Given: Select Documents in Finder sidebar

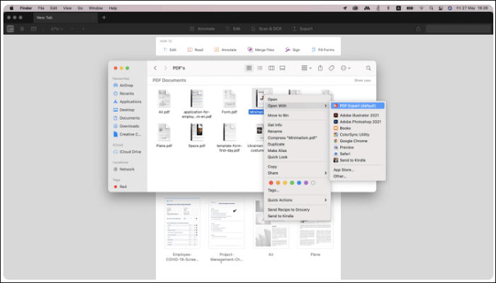Looking at the screenshot, I should click(127, 118).
